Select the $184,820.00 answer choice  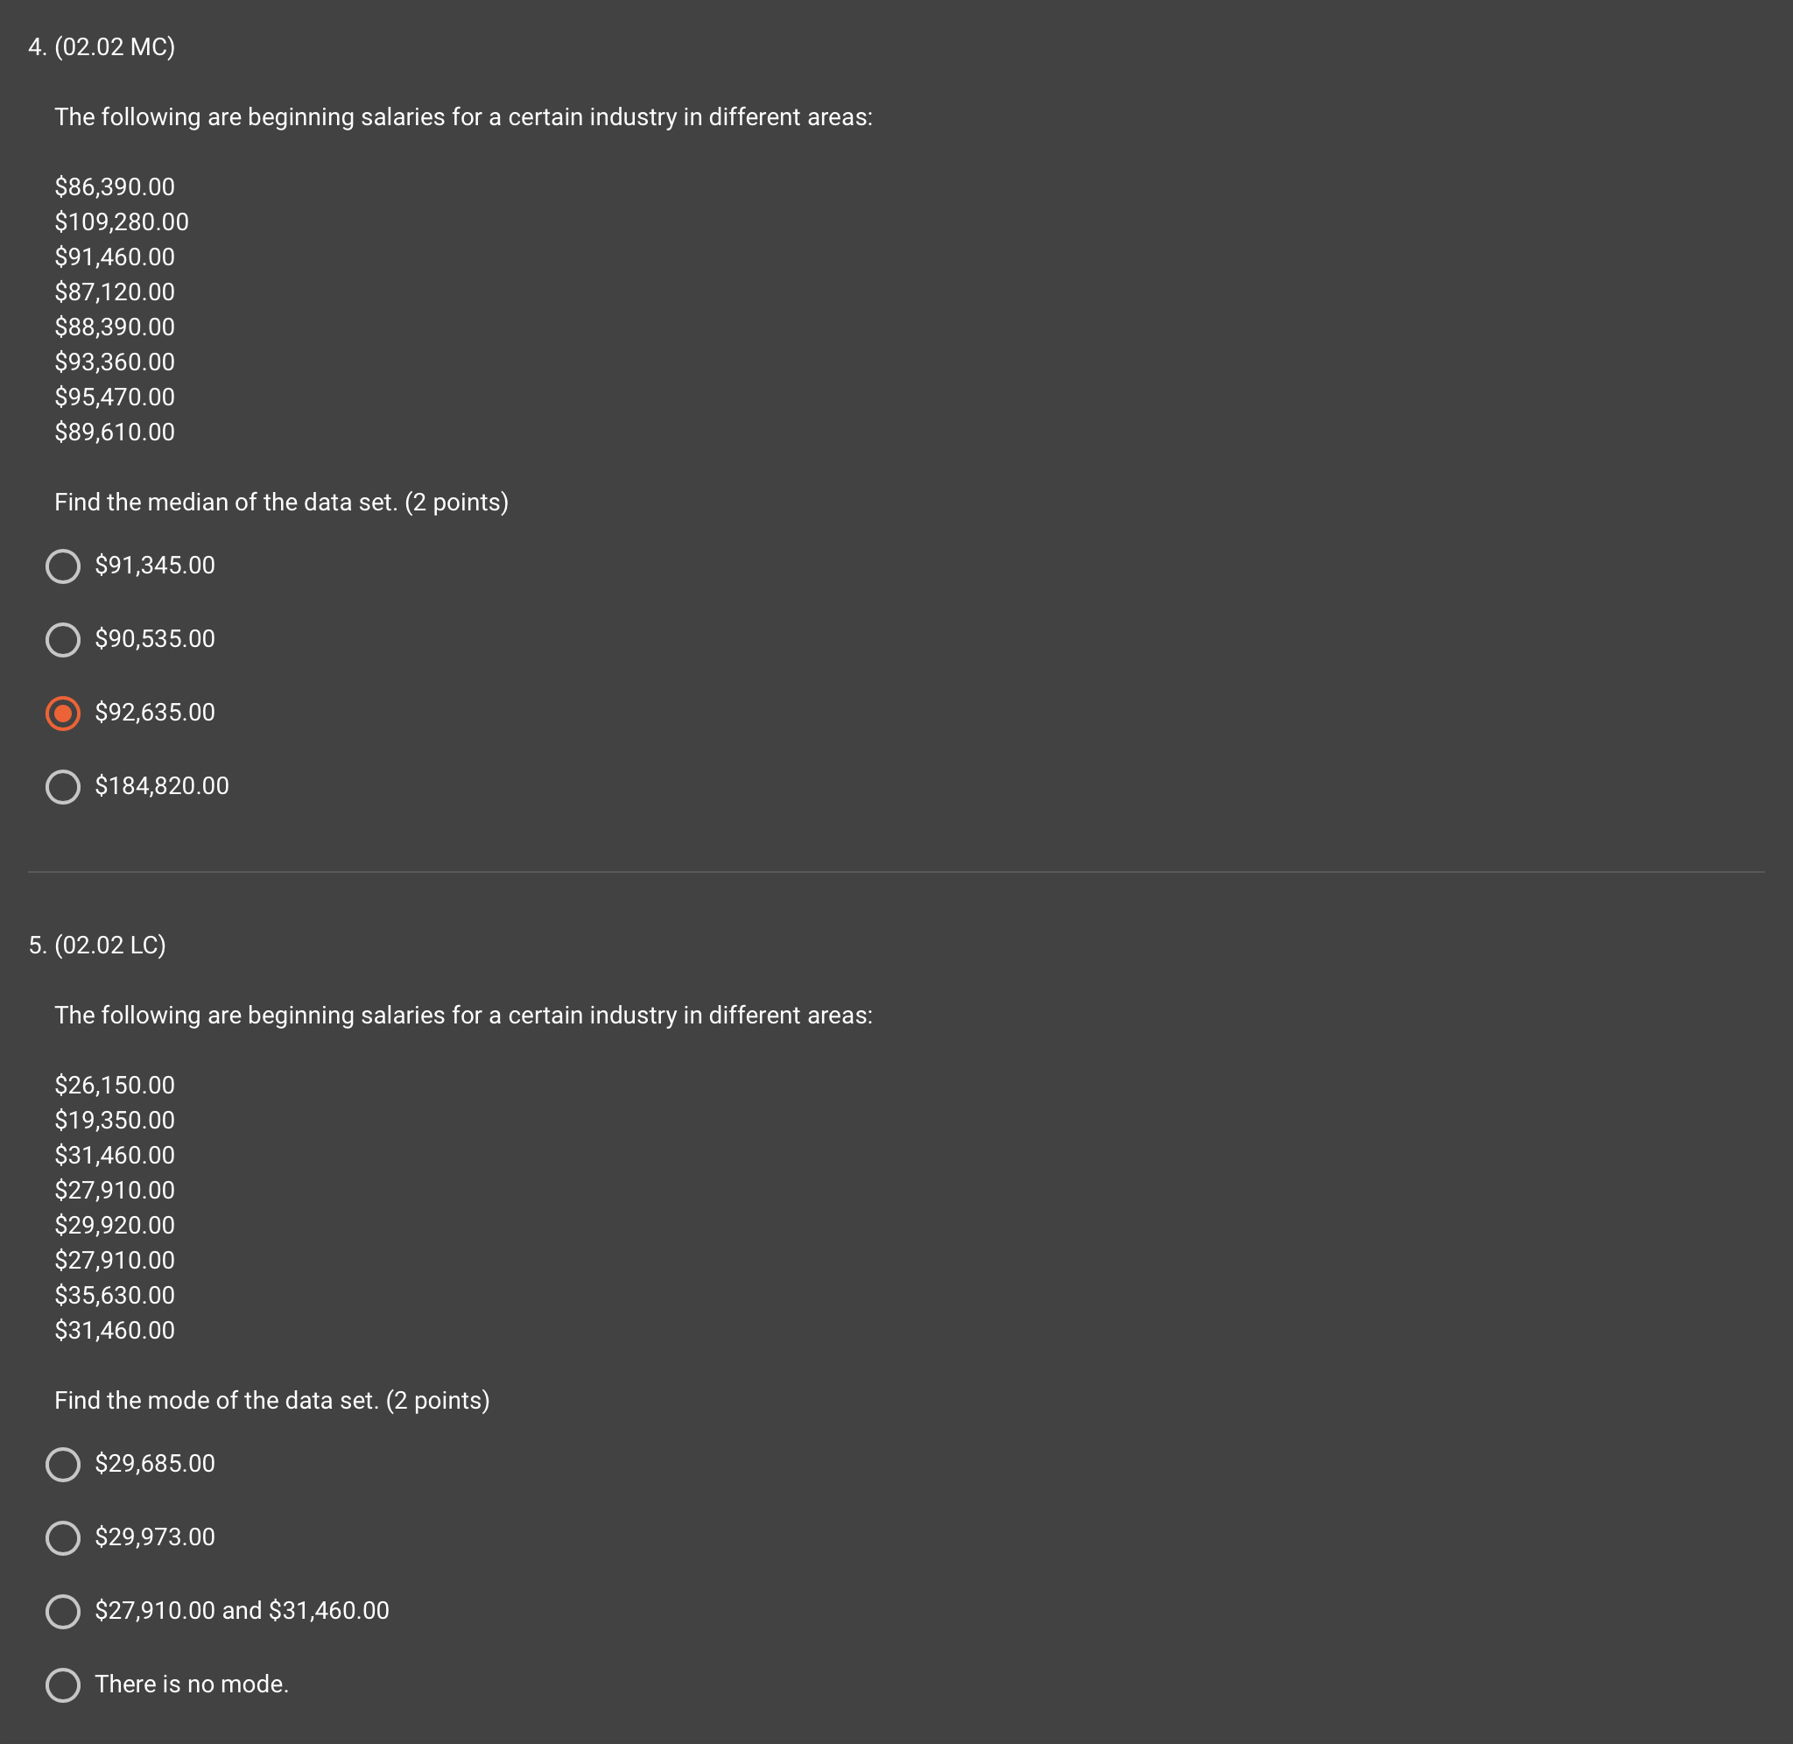62,786
